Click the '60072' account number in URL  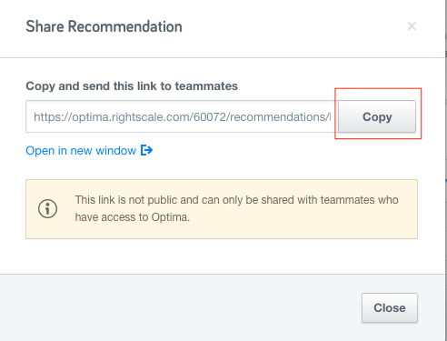(x=210, y=117)
